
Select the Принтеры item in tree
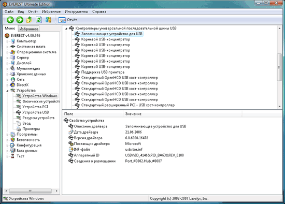[x=31, y=129]
